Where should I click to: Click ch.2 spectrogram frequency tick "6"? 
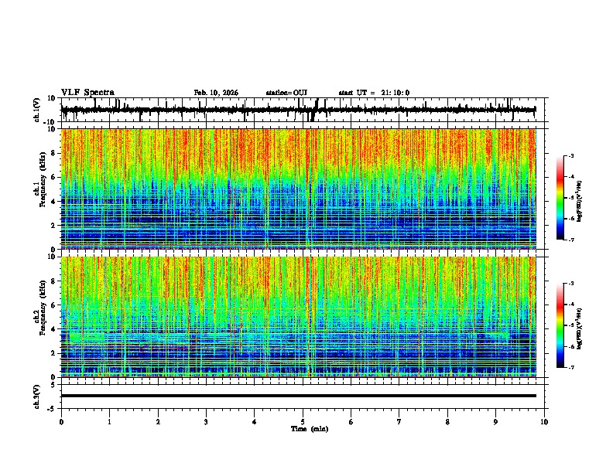pyautogui.click(x=53, y=305)
